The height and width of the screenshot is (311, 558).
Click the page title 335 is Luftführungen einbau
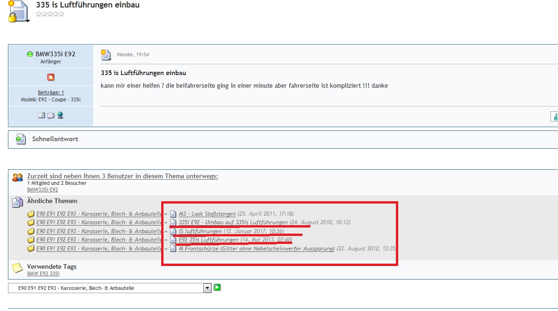pyautogui.click(x=88, y=5)
